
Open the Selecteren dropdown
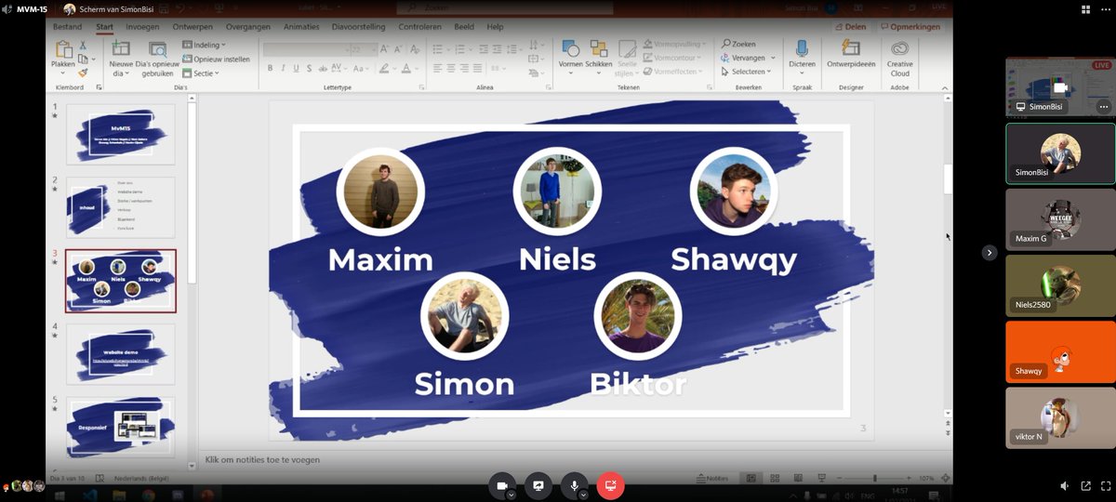[747, 72]
